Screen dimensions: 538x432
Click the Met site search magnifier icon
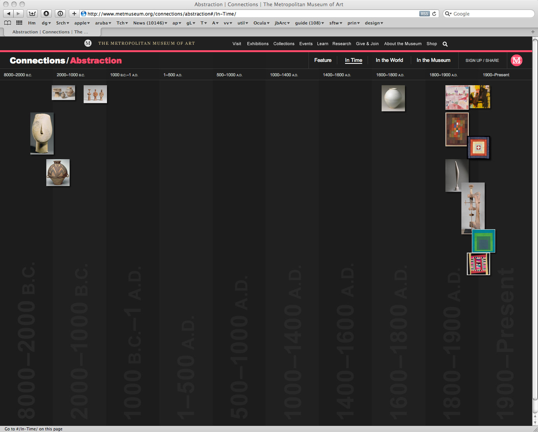445,44
